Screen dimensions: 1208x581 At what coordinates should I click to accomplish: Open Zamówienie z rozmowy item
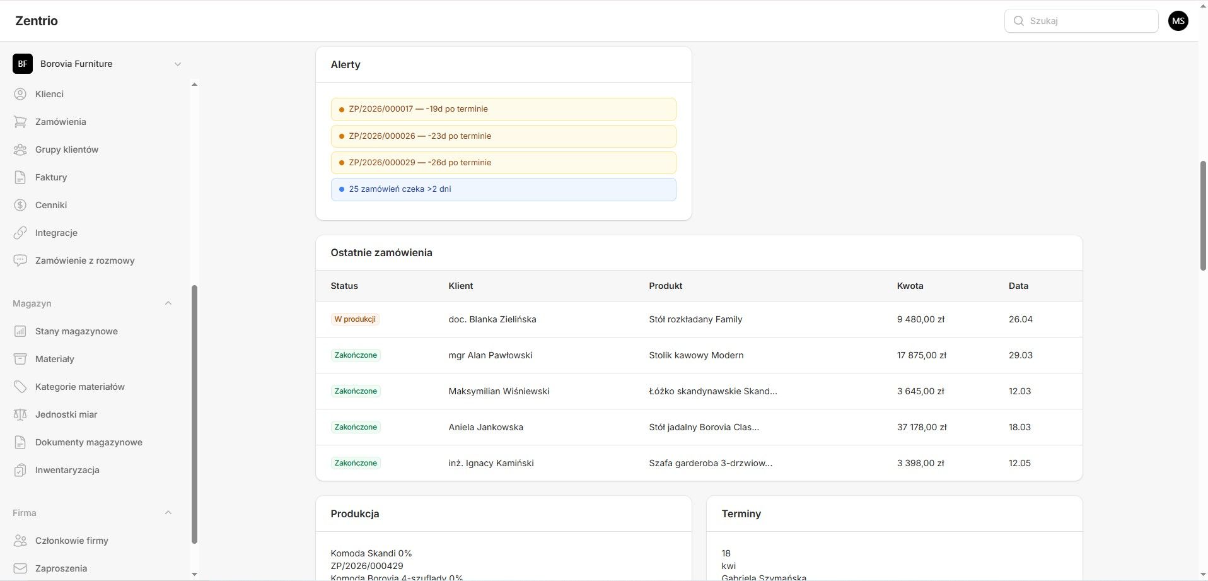click(85, 261)
